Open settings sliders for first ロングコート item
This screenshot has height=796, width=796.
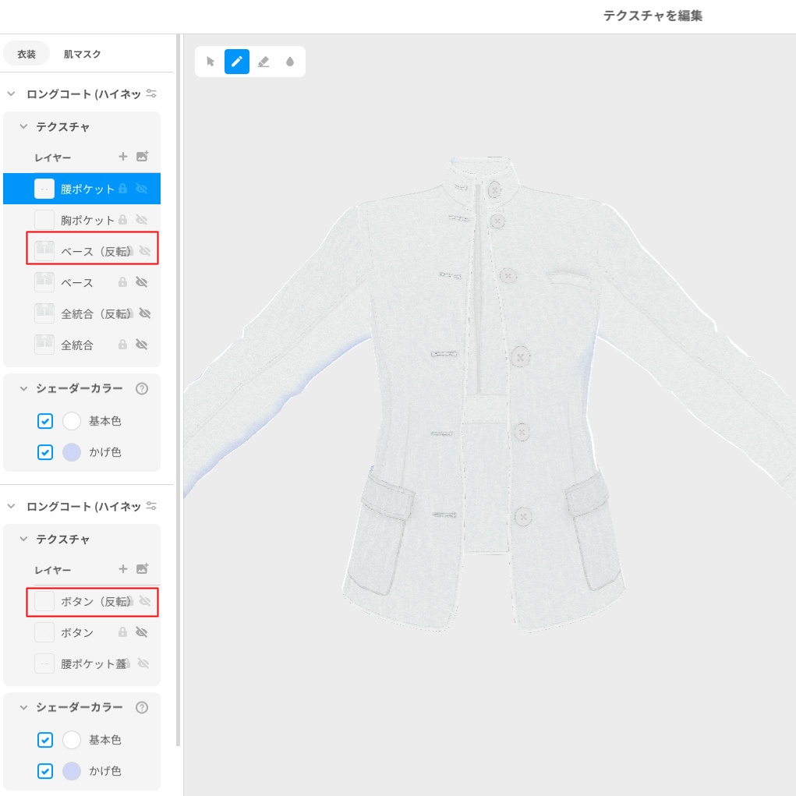click(x=152, y=94)
